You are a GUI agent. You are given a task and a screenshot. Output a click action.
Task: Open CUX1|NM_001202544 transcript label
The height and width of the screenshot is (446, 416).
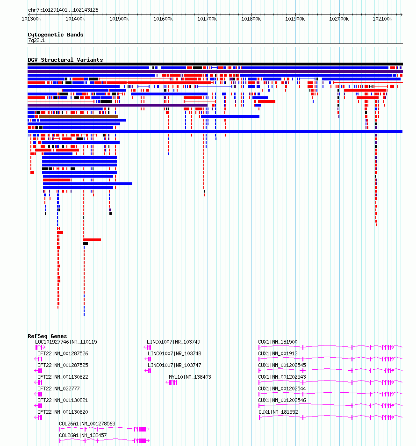[282, 388]
